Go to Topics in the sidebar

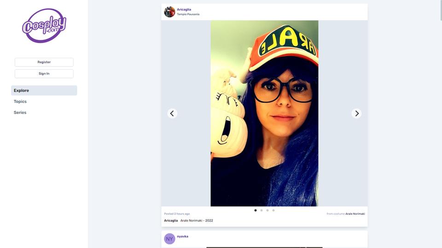(x=20, y=101)
